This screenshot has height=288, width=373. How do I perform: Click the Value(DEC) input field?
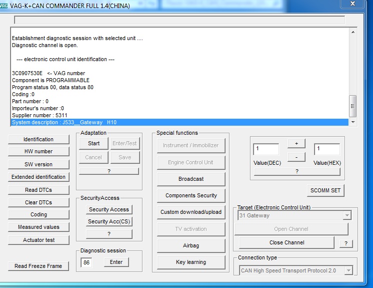[x=266, y=149]
